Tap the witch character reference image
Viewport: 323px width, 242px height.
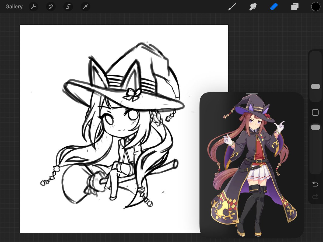(252, 166)
